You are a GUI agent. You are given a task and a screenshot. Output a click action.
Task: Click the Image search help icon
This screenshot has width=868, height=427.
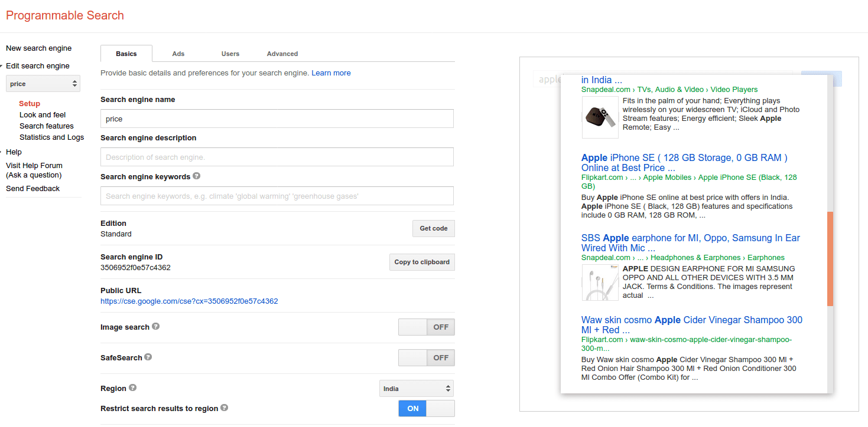click(x=154, y=326)
